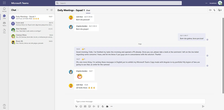The width and height of the screenshot is (224, 110).
Task: Click the grinning emoji from Virginia Gordon
Action: point(80,76)
